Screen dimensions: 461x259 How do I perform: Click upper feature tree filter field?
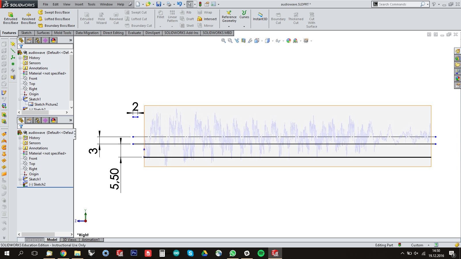(45, 46)
